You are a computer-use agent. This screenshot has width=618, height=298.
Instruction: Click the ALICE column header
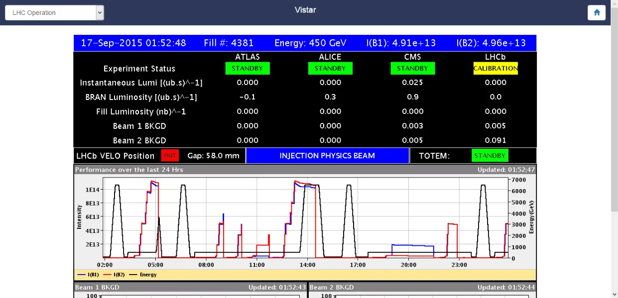[x=330, y=57]
